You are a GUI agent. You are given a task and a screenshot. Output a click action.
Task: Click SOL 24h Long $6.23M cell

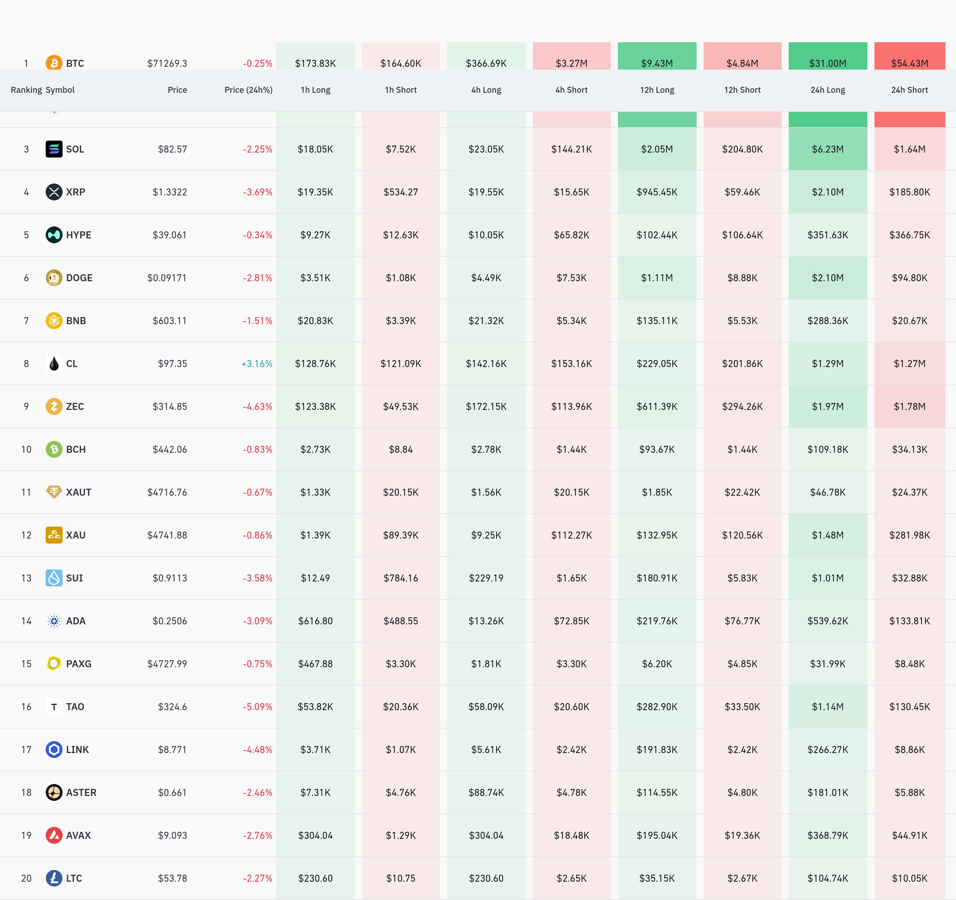(828, 149)
